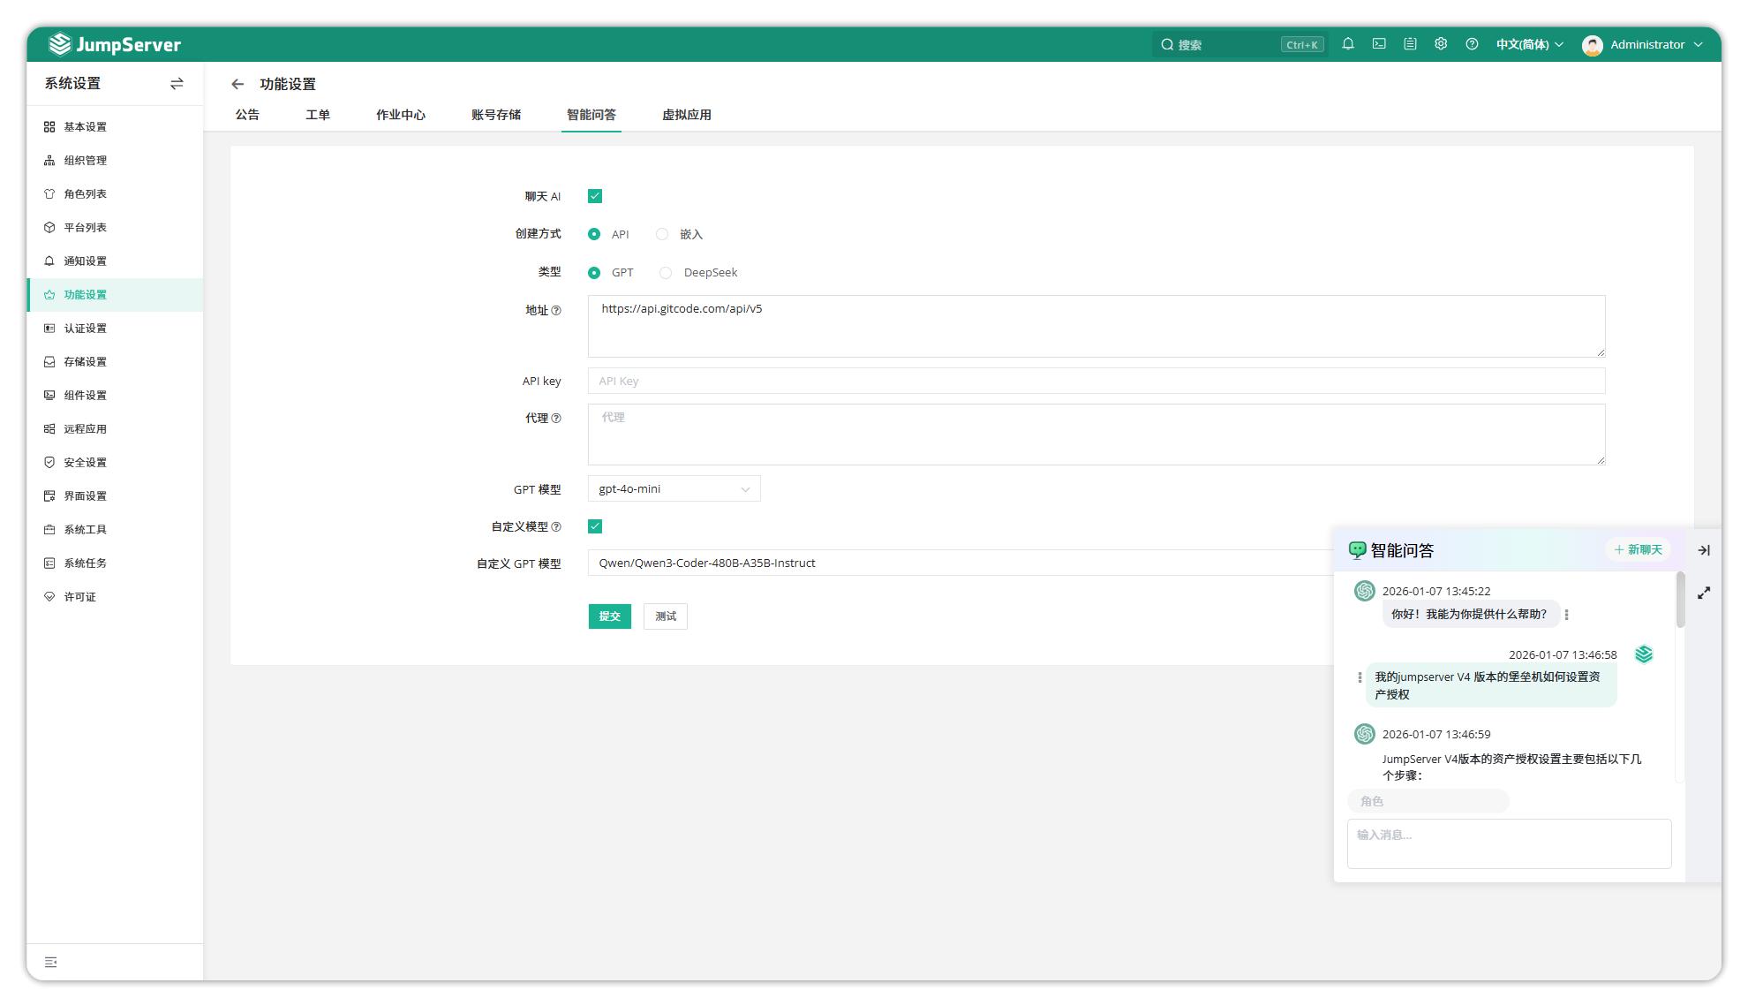This screenshot has width=1748, height=998.
Task: Click the back arrow next to 功能设置
Action: click(237, 84)
